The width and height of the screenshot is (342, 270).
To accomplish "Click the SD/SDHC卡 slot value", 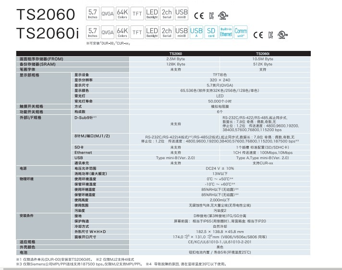I will (263, 147).
